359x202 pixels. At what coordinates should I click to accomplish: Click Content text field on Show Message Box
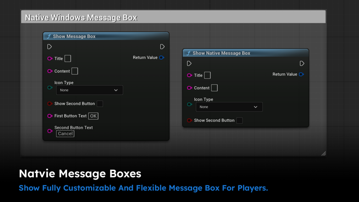click(x=75, y=71)
